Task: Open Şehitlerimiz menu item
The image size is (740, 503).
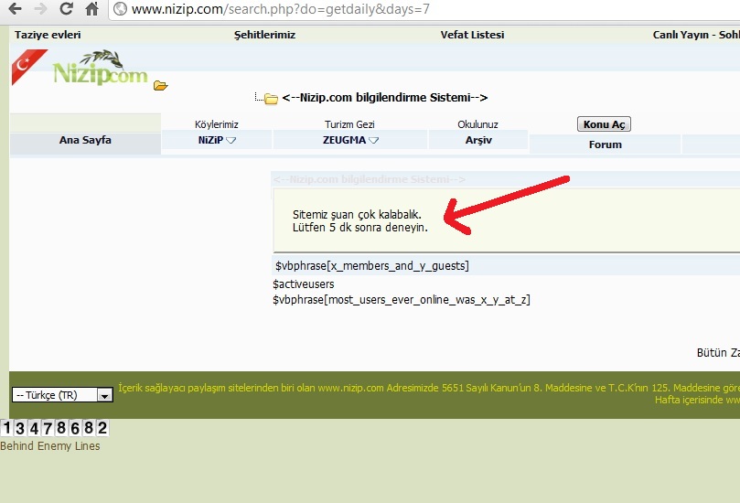Action: (264, 35)
